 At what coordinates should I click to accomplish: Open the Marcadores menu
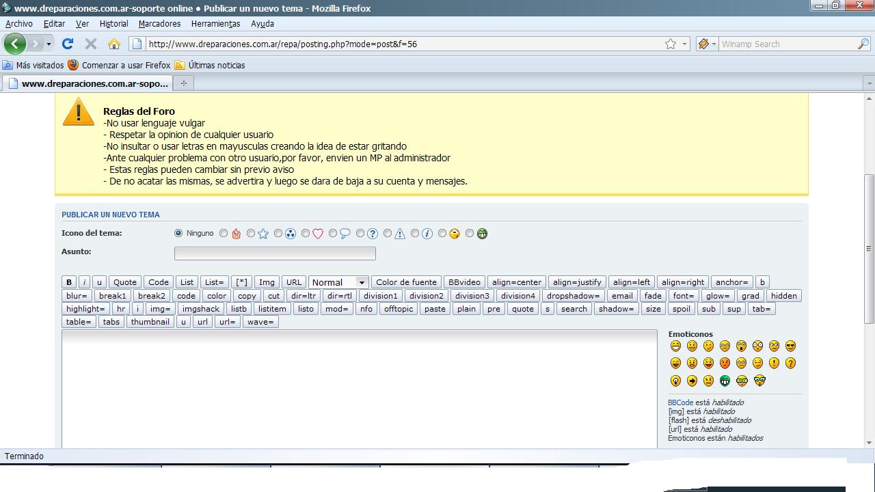pos(159,23)
